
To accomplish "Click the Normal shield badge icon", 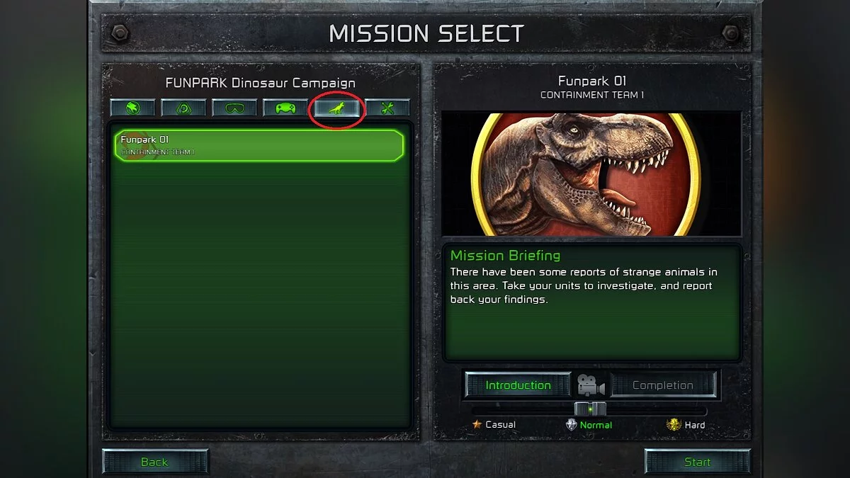I will click(572, 425).
